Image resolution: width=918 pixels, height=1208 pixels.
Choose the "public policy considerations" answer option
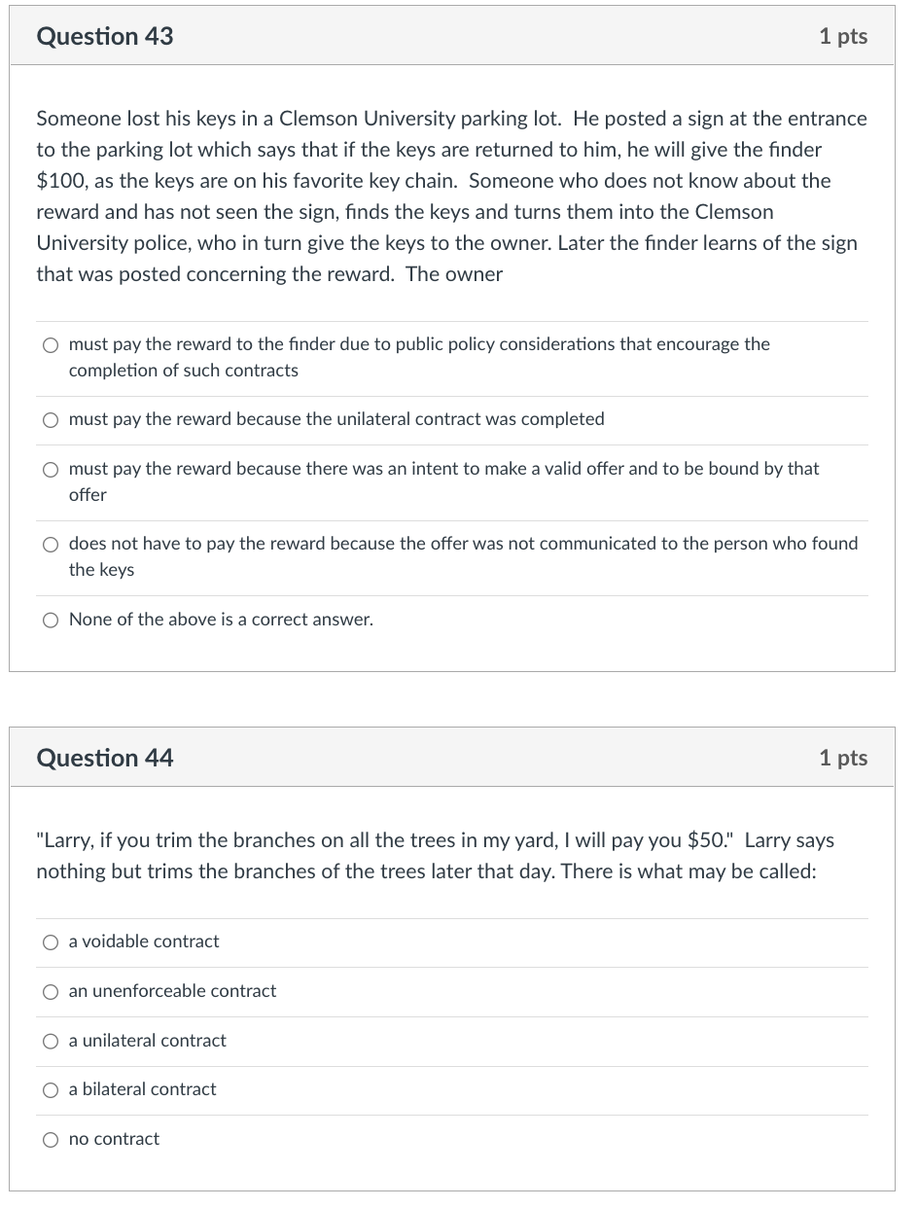coord(51,344)
